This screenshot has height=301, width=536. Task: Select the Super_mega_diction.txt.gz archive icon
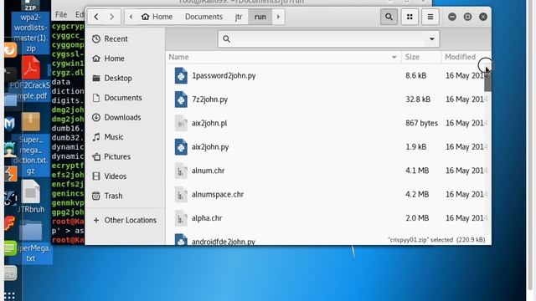[x=31, y=145]
